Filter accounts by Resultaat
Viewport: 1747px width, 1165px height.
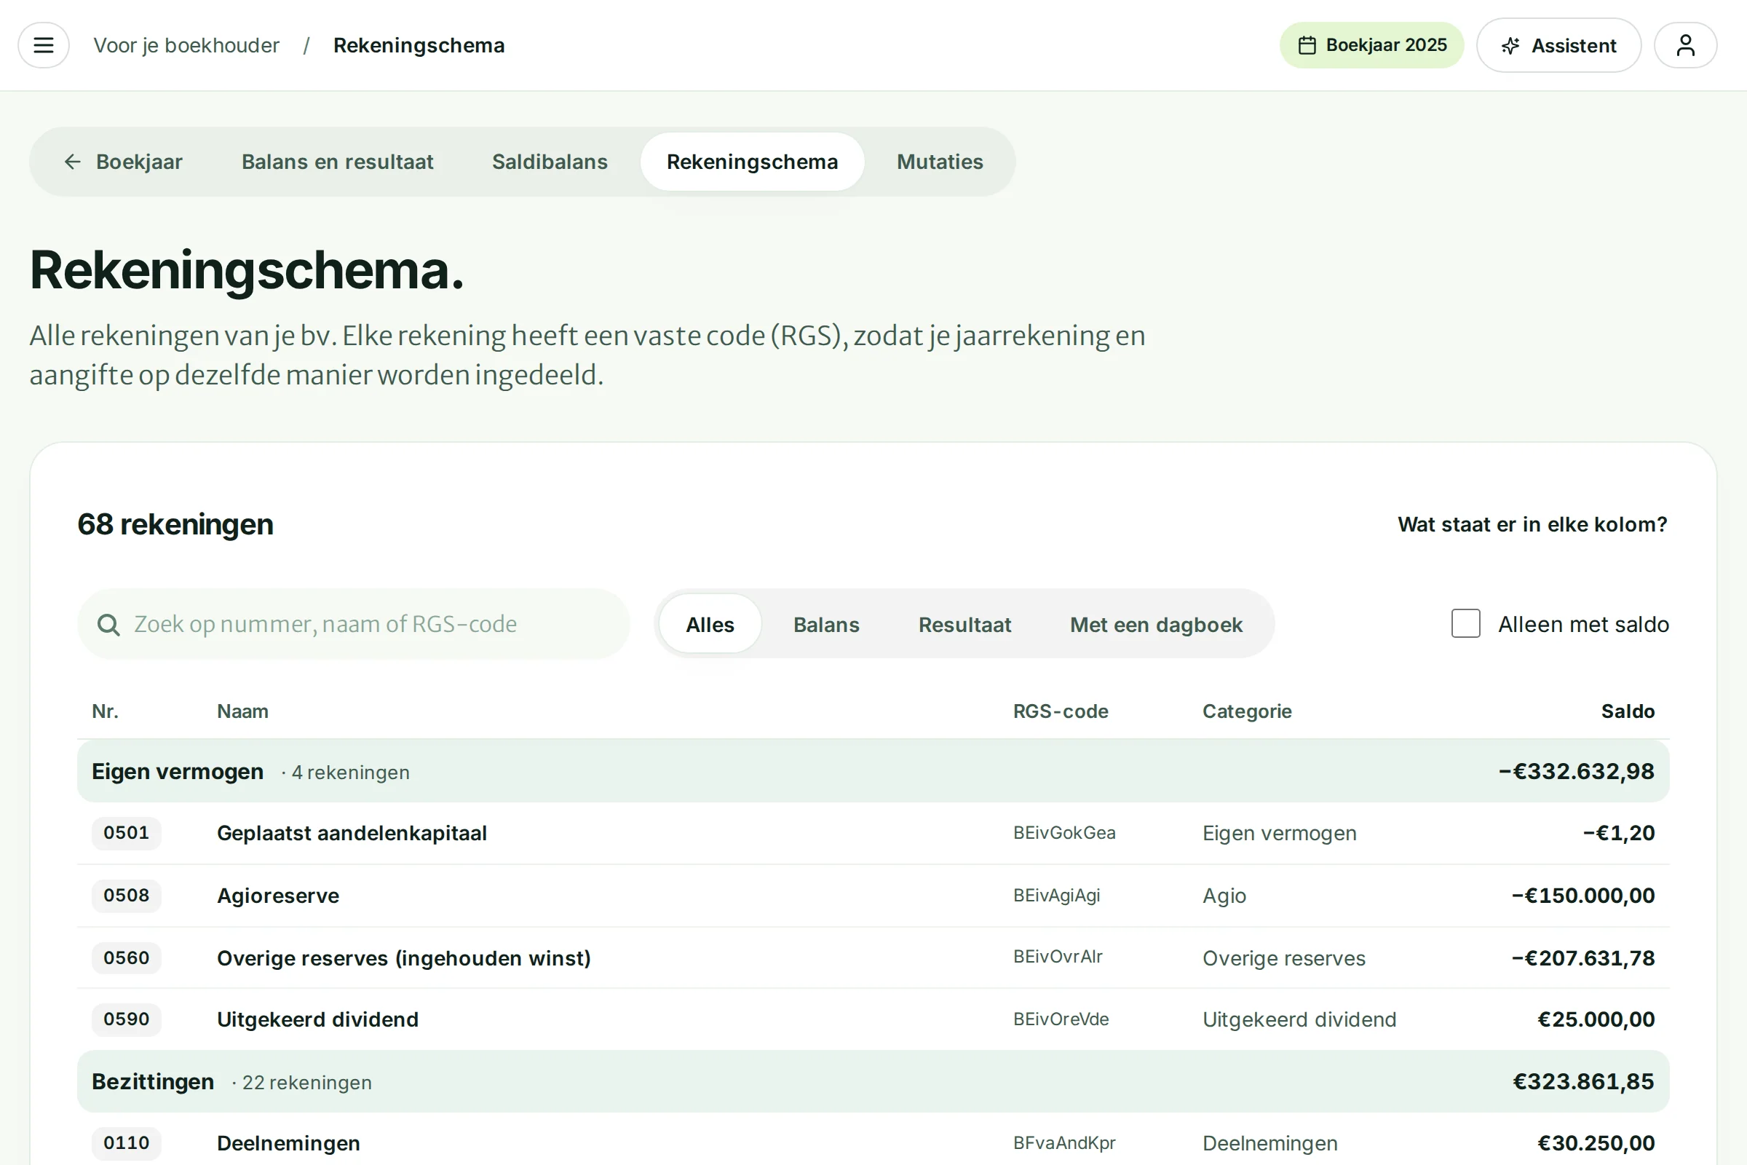[x=965, y=625]
